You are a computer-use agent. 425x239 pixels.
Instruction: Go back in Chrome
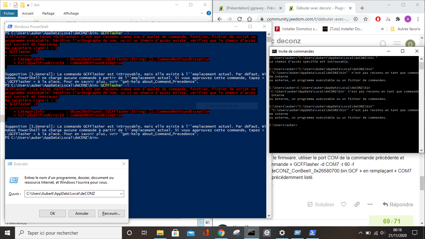click(220, 19)
